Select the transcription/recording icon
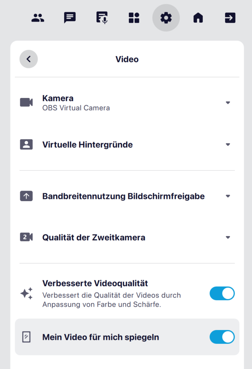This screenshot has width=252, height=369. 102,17
